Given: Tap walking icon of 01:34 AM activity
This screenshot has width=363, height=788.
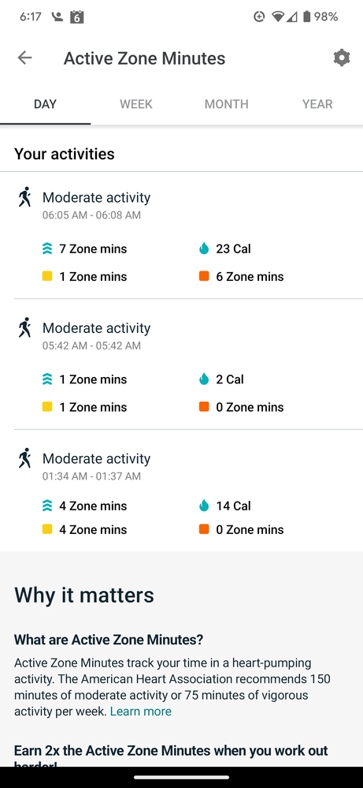Looking at the screenshot, I should (x=24, y=458).
